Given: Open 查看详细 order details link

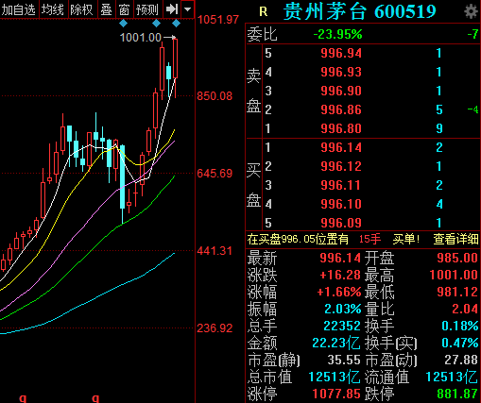Looking at the screenshot, I should pyautogui.click(x=456, y=239).
